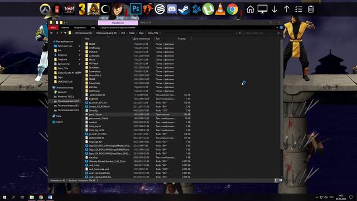The width and height of the screenshot is (357, 201).
Task: Select UMK3 NO LAG in the sidebar
Action: [65, 82]
